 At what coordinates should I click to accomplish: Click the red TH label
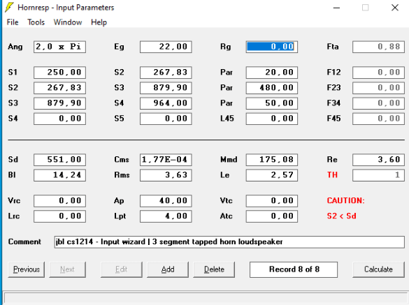pyautogui.click(x=332, y=174)
